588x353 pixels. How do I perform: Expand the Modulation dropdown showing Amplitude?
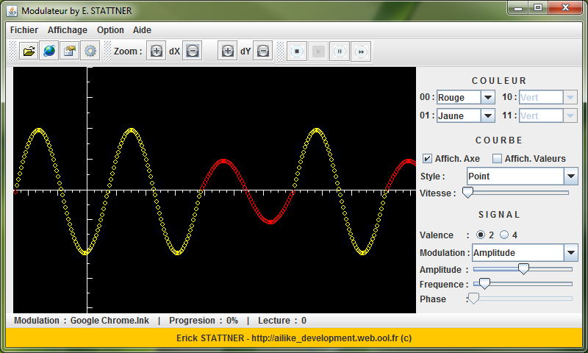[525, 253]
